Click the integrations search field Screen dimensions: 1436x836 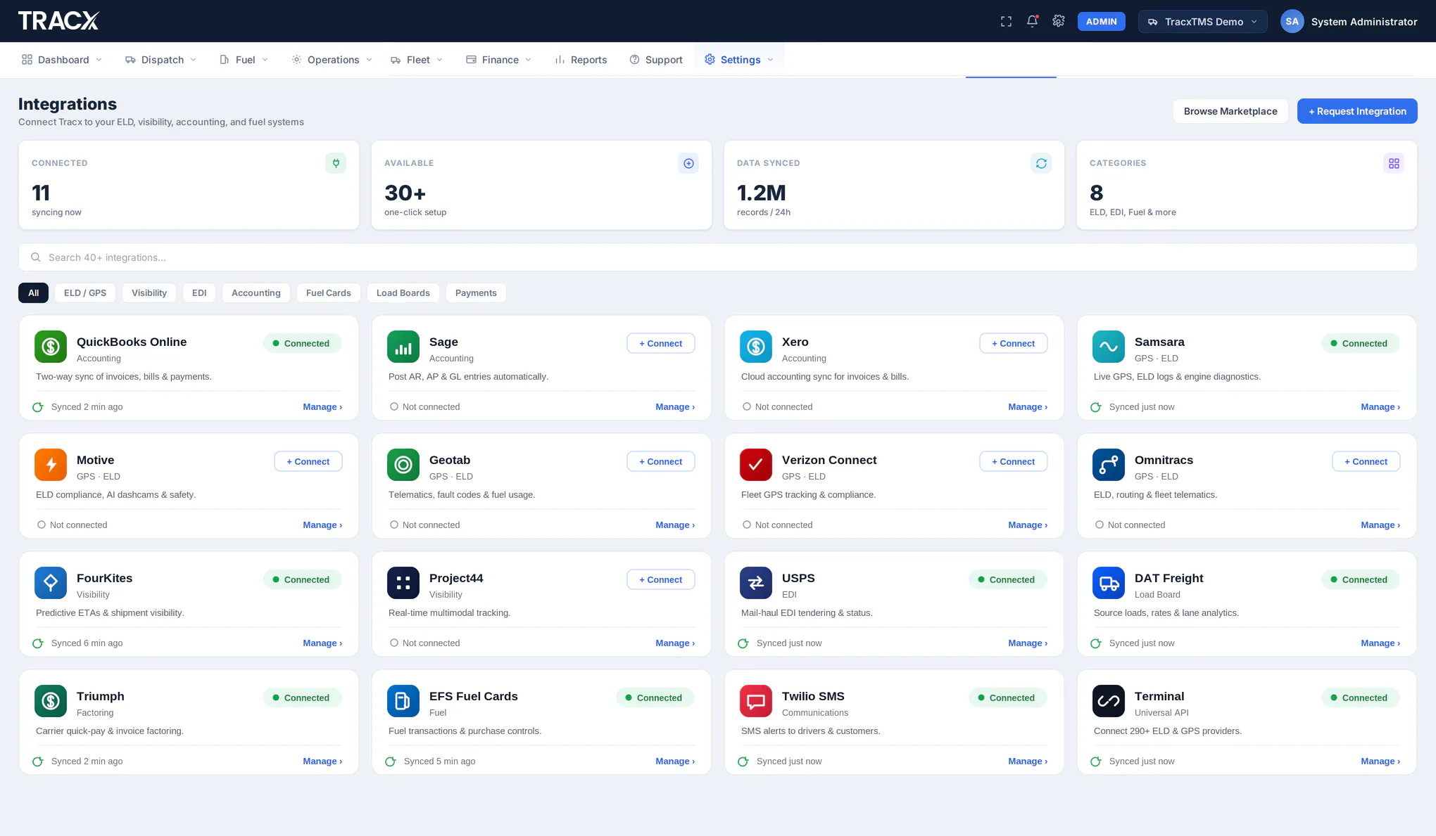[x=718, y=257]
